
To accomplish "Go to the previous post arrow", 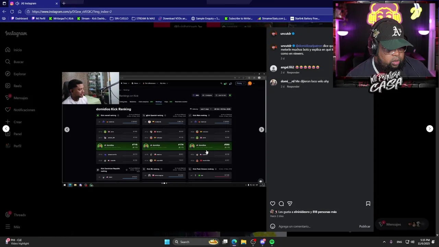I will [x=6, y=129].
